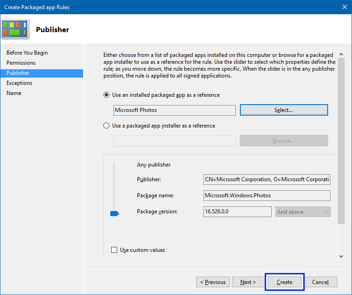Go to the Before You Begin step
Viewport: 352px width, 295px height.
pyautogui.click(x=27, y=53)
